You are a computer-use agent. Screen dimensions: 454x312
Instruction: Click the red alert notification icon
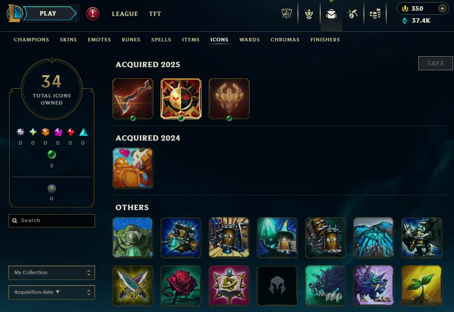[93, 14]
